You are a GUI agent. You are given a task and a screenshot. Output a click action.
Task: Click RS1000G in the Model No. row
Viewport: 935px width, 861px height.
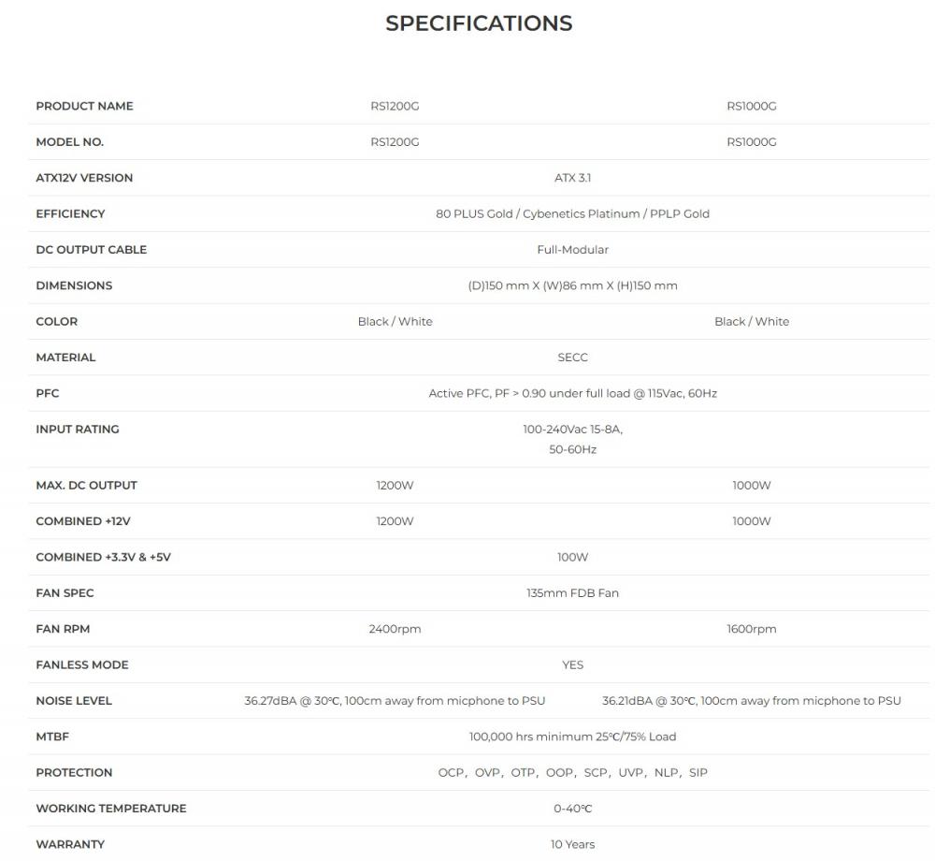(751, 142)
